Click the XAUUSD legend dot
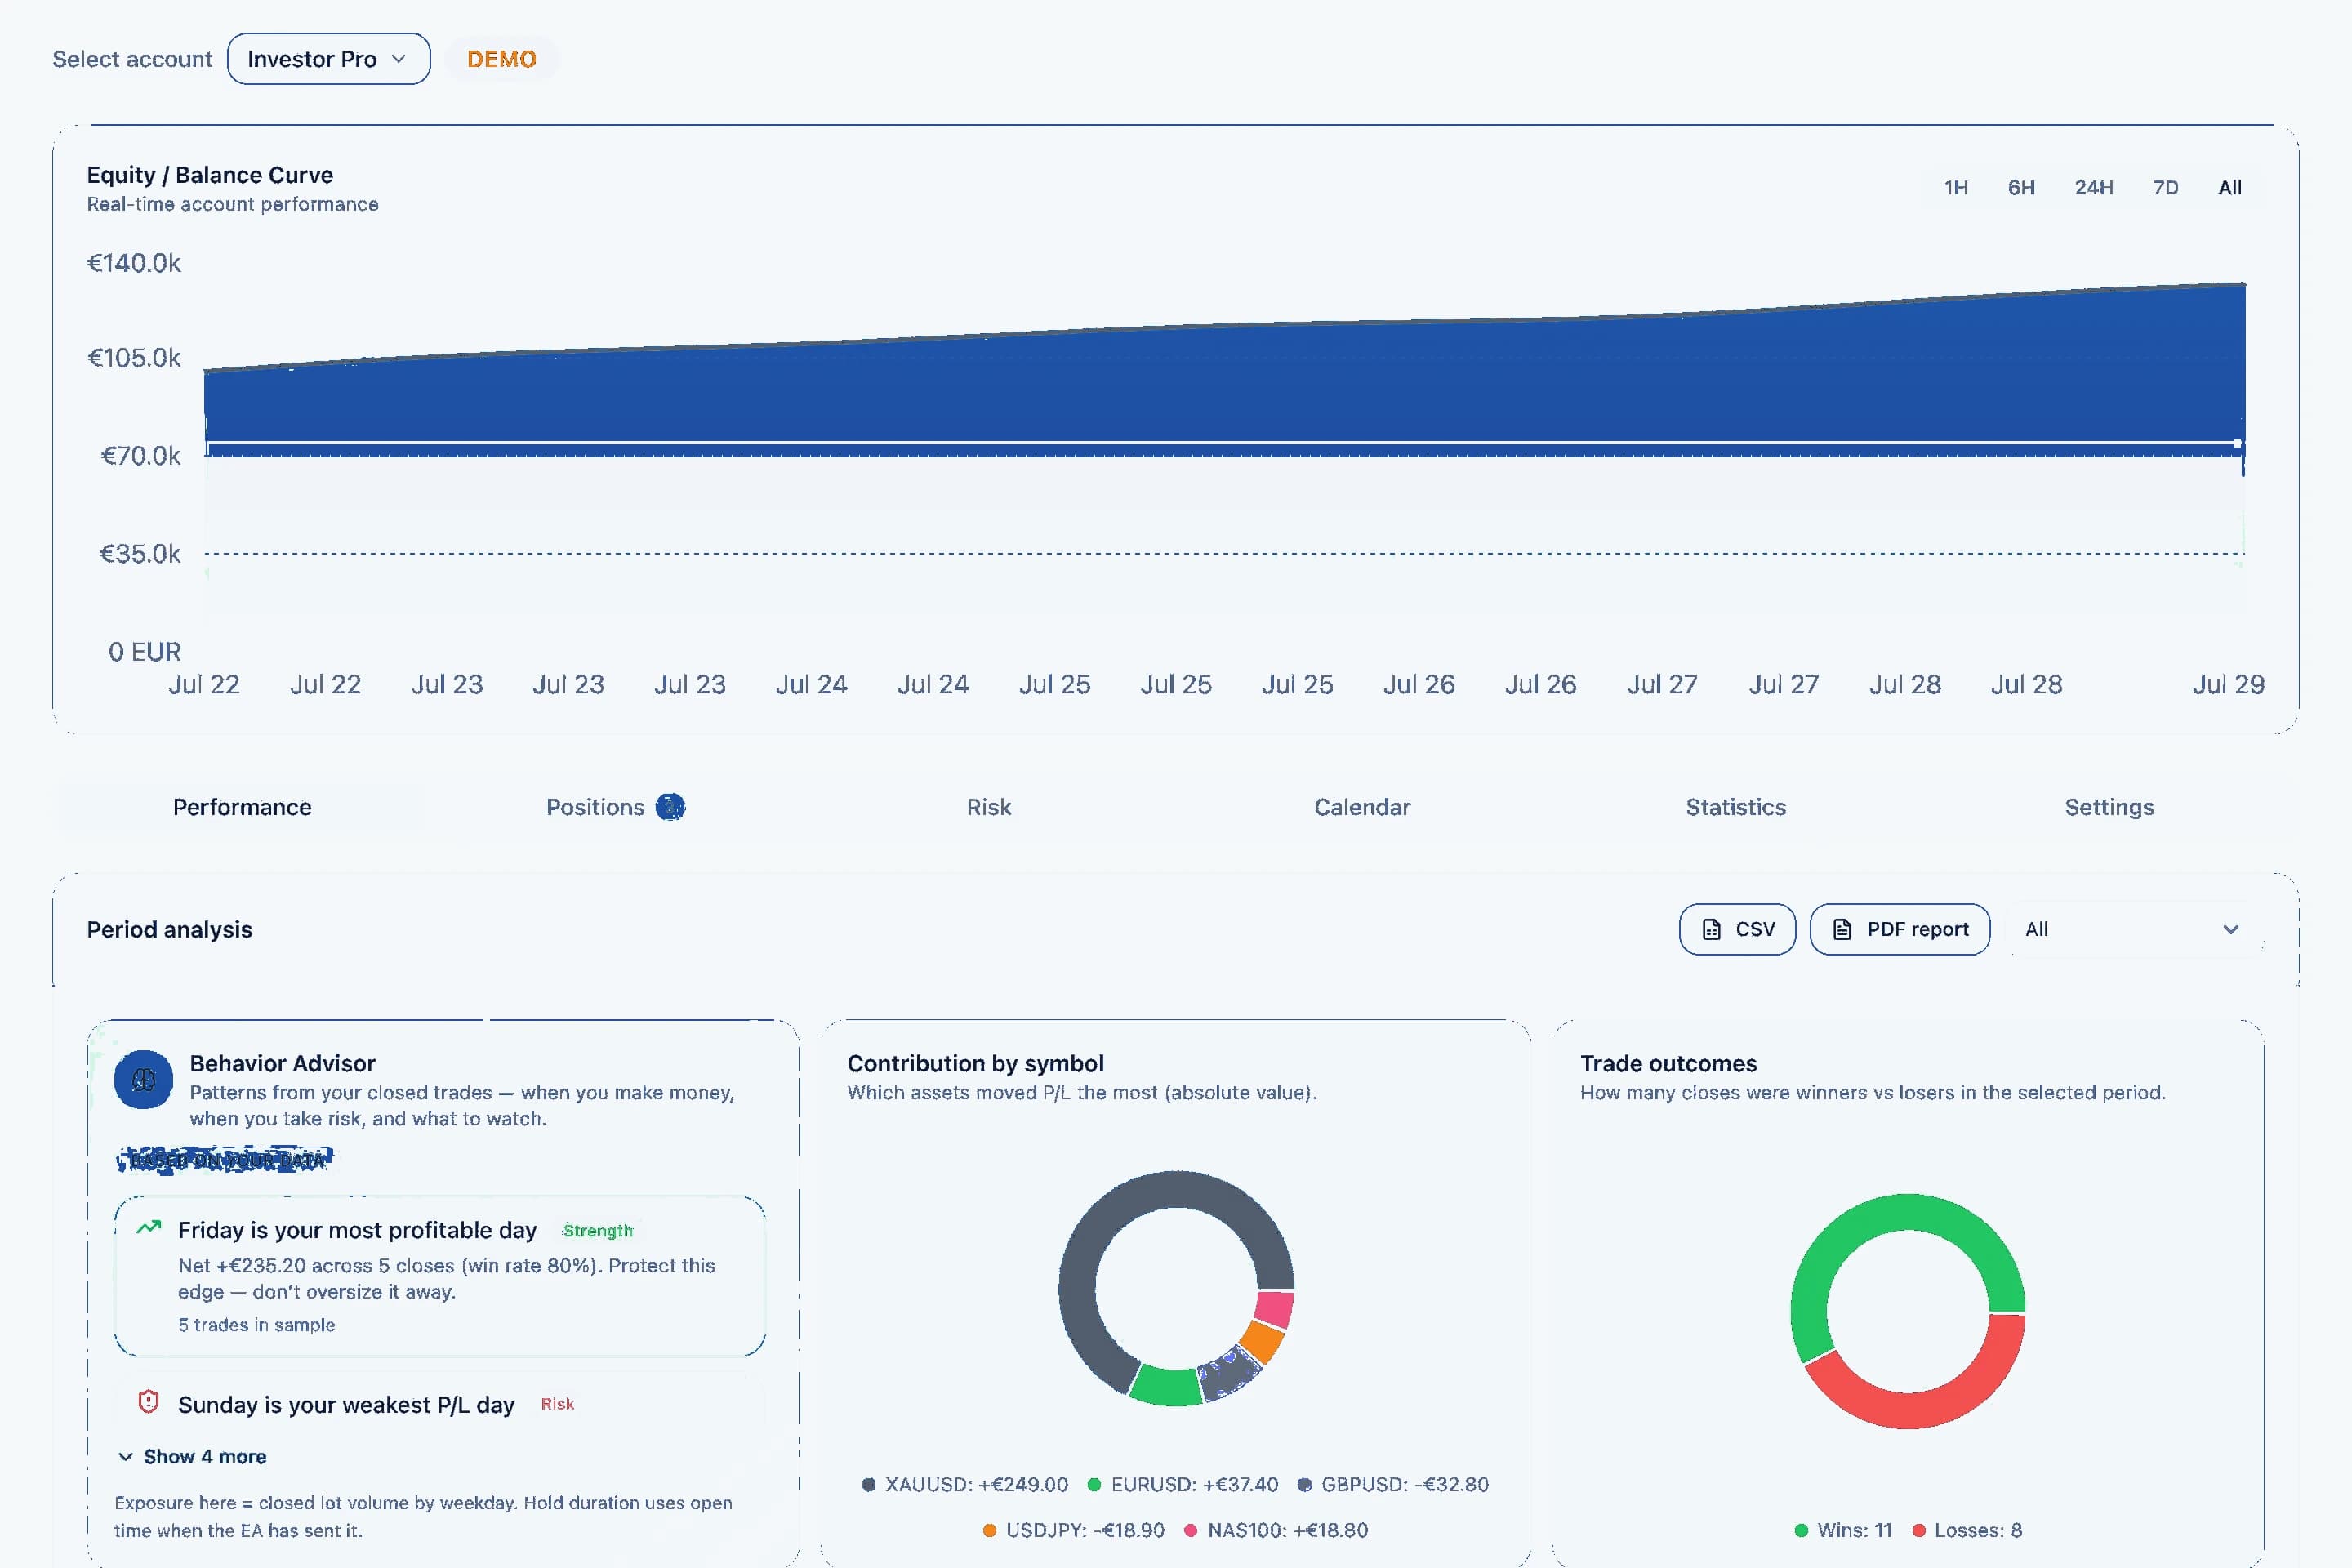2352x1568 pixels. pos(868,1484)
